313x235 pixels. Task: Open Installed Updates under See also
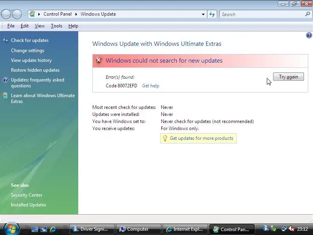pyautogui.click(x=29, y=205)
